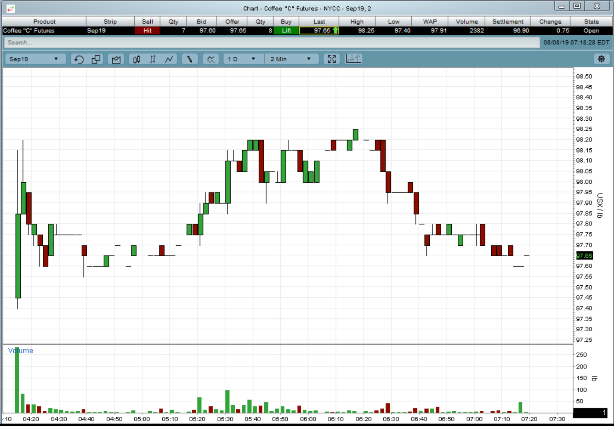Switch to line chart type
The width and height of the screenshot is (614, 426).
(169, 59)
